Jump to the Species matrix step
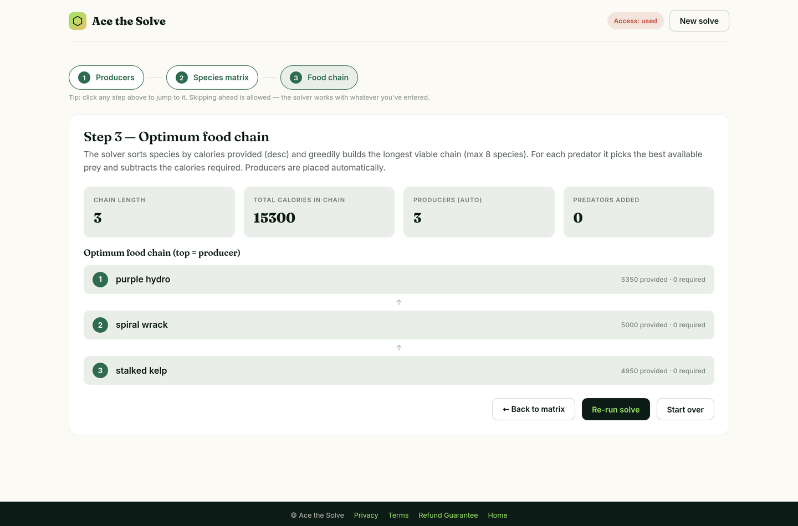This screenshot has width=798, height=526. click(x=212, y=78)
